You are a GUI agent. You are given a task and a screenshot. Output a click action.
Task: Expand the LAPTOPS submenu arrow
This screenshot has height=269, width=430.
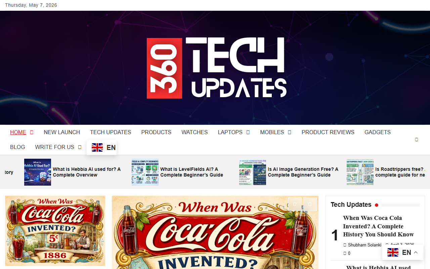(x=248, y=132)
